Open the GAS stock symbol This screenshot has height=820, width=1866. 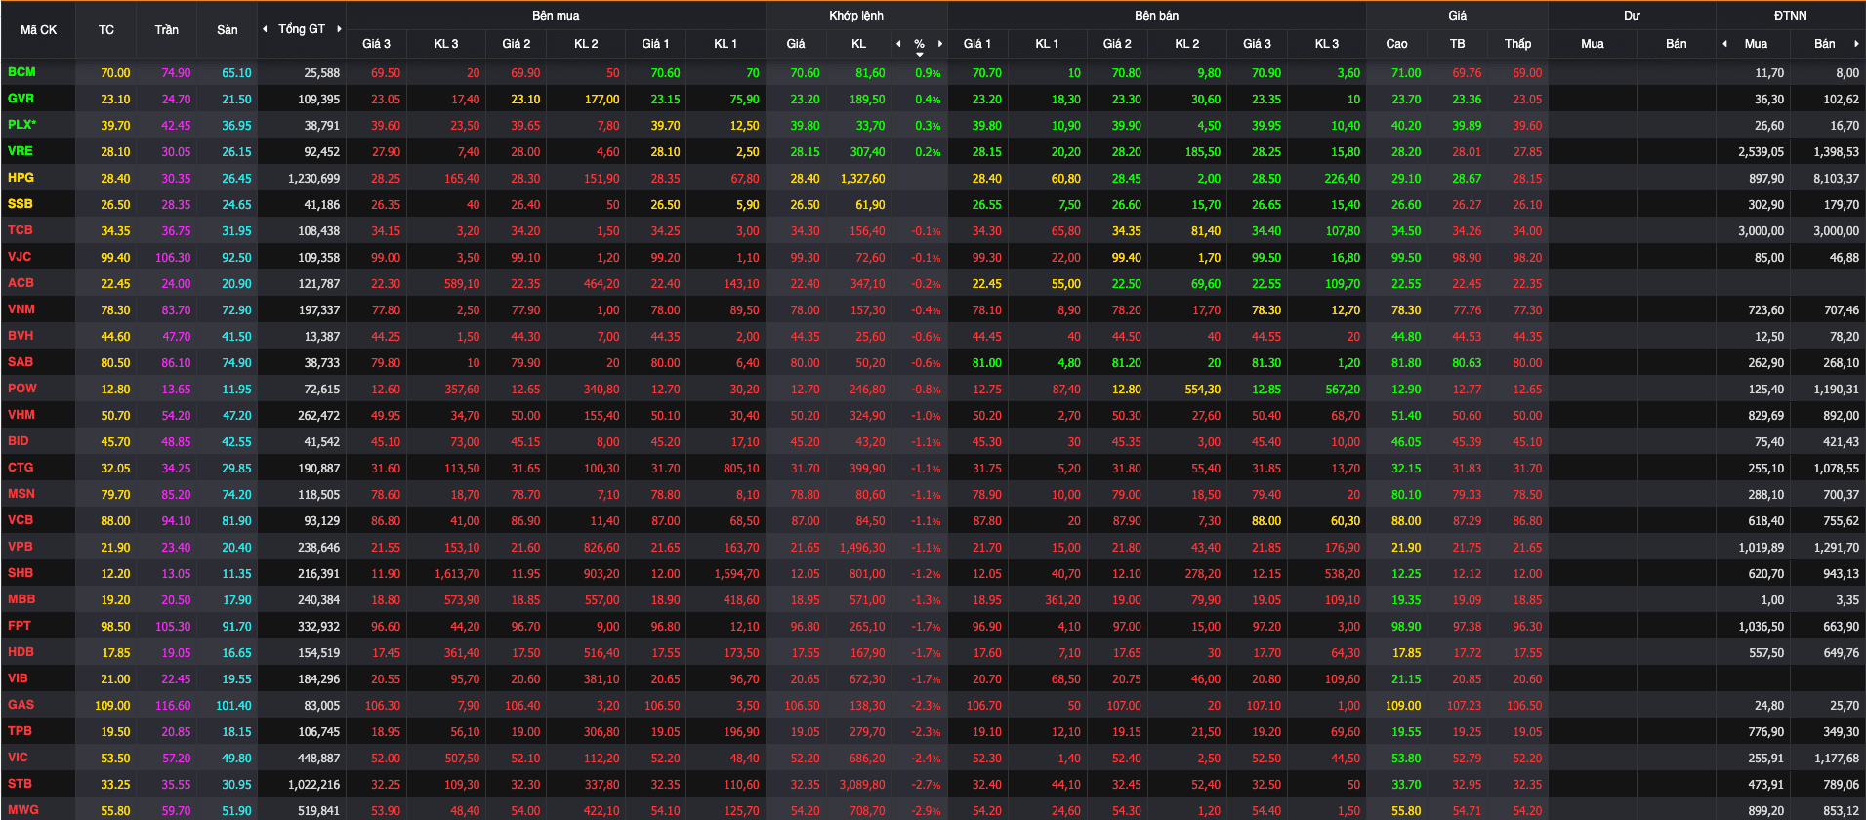pyautogui.click(x=21, y=705)
